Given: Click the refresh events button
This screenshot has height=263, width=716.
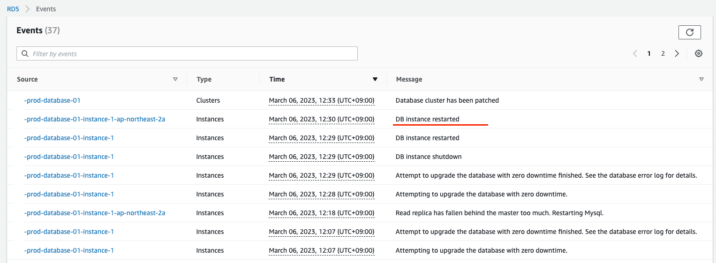Looking at the screenshot, I should 689,32.
